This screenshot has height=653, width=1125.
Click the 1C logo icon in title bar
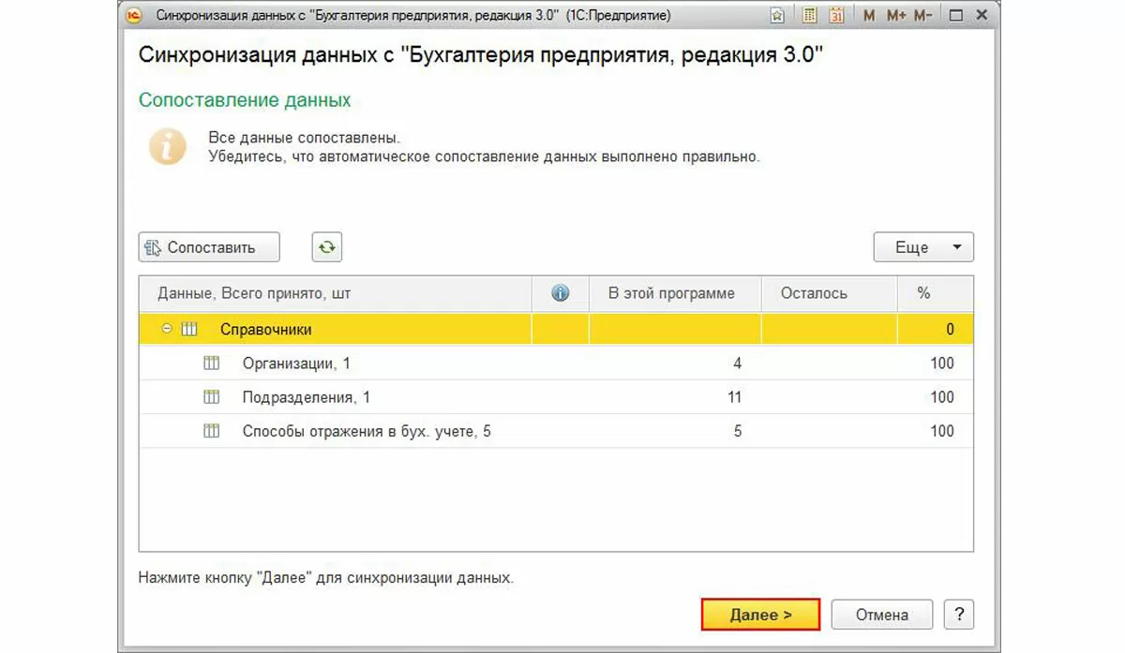tap(135, 15)
